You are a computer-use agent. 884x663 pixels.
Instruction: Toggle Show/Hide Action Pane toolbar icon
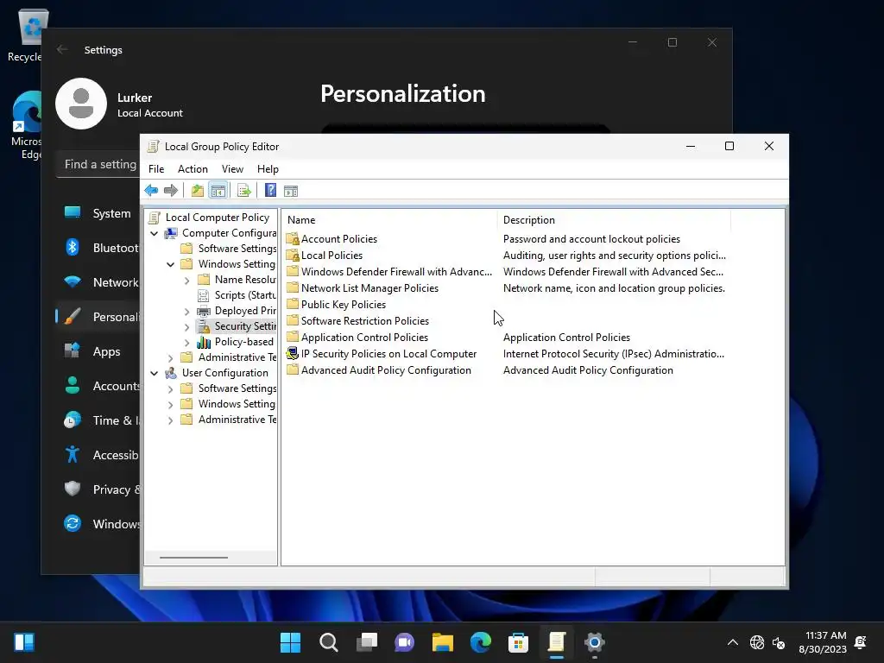(x=291, y=191)
